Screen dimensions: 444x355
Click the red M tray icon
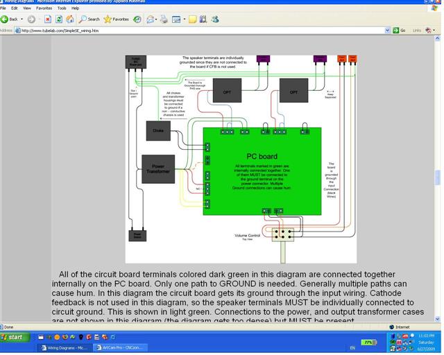pyautogui.click(x=399, y=343)
